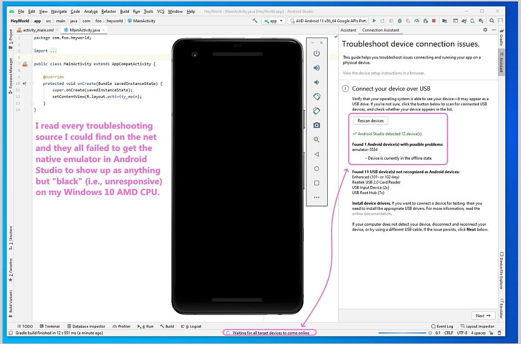This screenshot has width=521, height=344.
Task: Close the emulator toolbar with x
Action: [322, 43]
